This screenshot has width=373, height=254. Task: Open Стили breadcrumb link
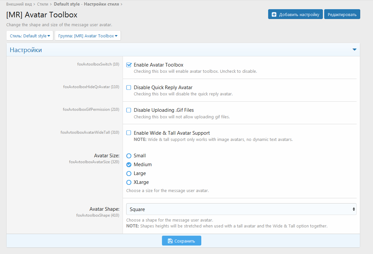click(x=42, y=4)
